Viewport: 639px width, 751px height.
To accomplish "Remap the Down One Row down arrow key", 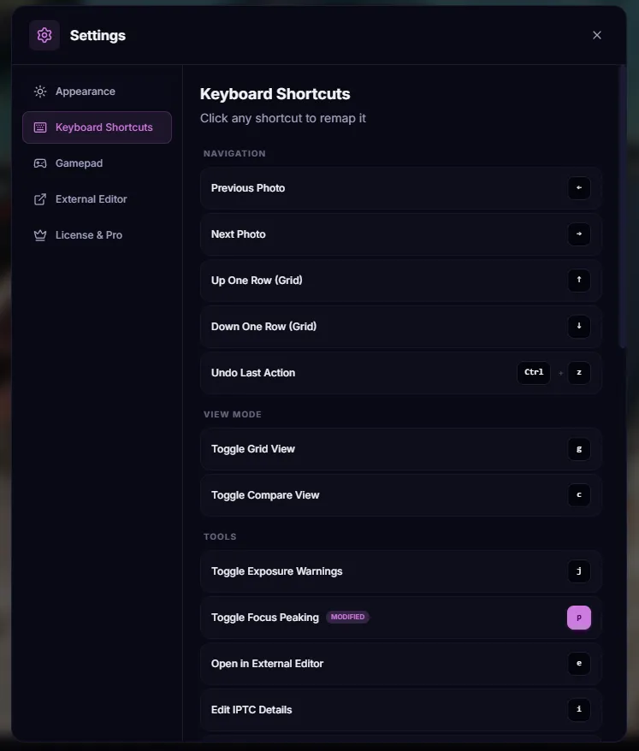I will [x=579, y=327].
